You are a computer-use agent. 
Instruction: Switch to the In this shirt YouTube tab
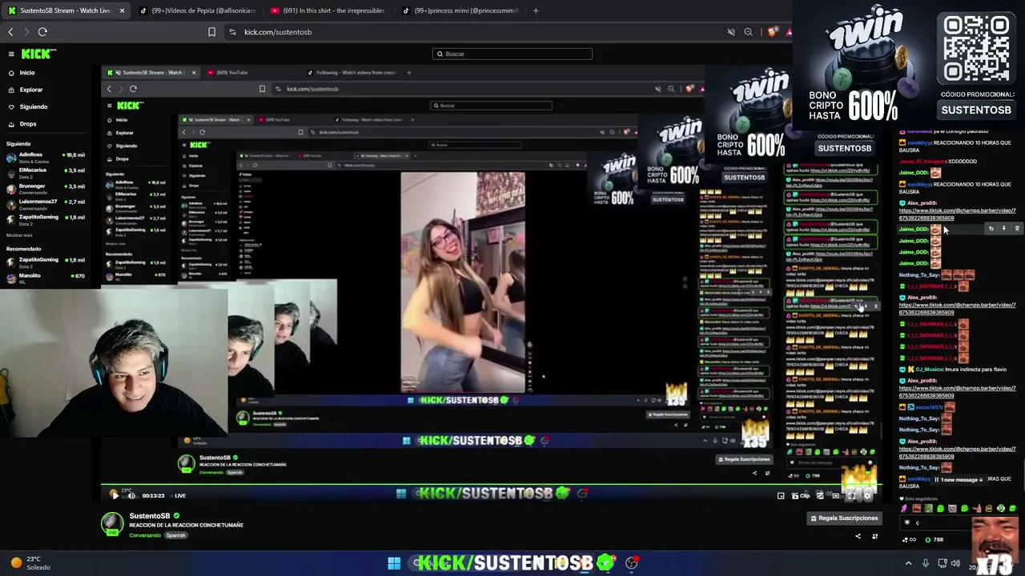[328, 10]
